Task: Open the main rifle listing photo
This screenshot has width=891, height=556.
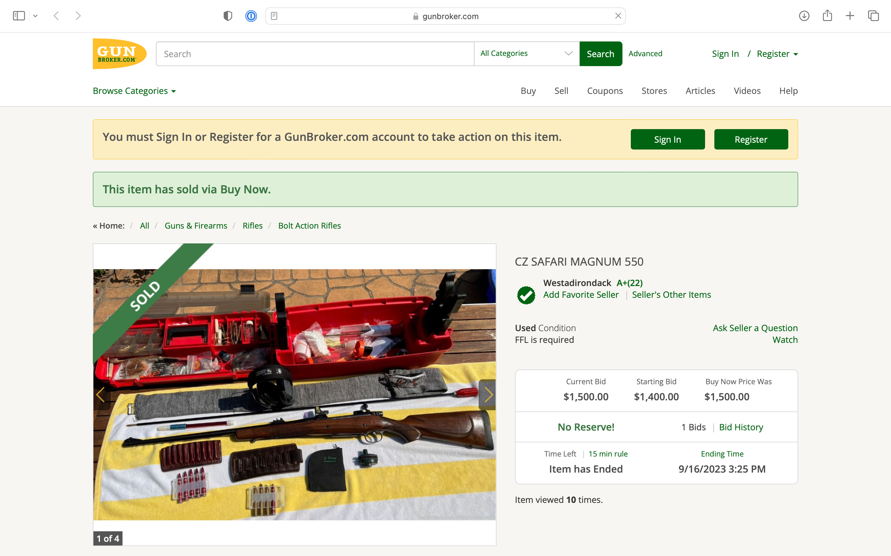Action: [x=295, y=394]
